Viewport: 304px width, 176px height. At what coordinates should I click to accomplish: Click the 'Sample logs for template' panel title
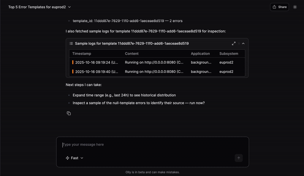[132, 44]
